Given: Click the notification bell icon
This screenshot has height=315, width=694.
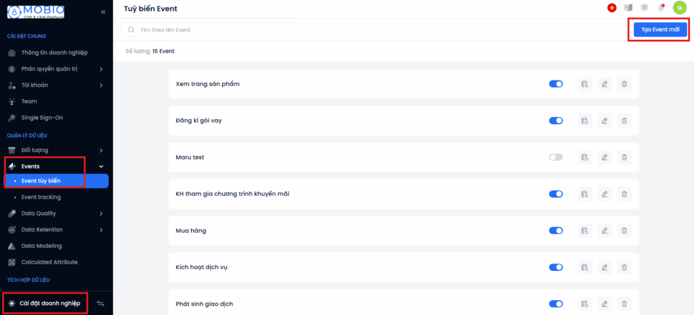Looking at the screenshot, I should pyautogui.click(x=661, y=7).
